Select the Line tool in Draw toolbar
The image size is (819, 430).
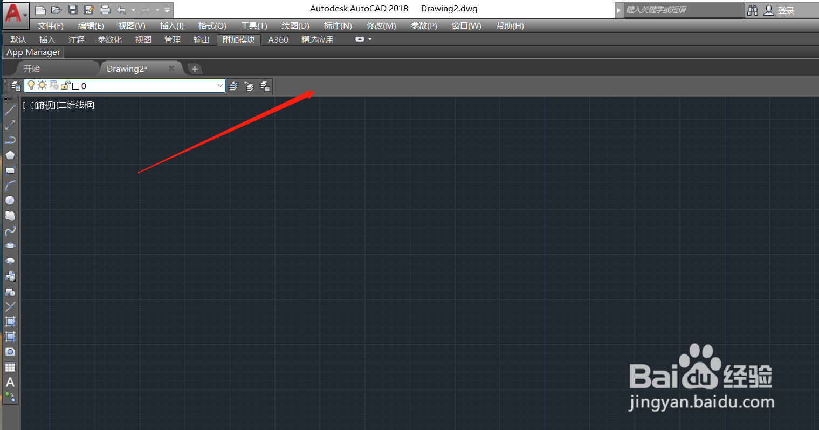10,110
